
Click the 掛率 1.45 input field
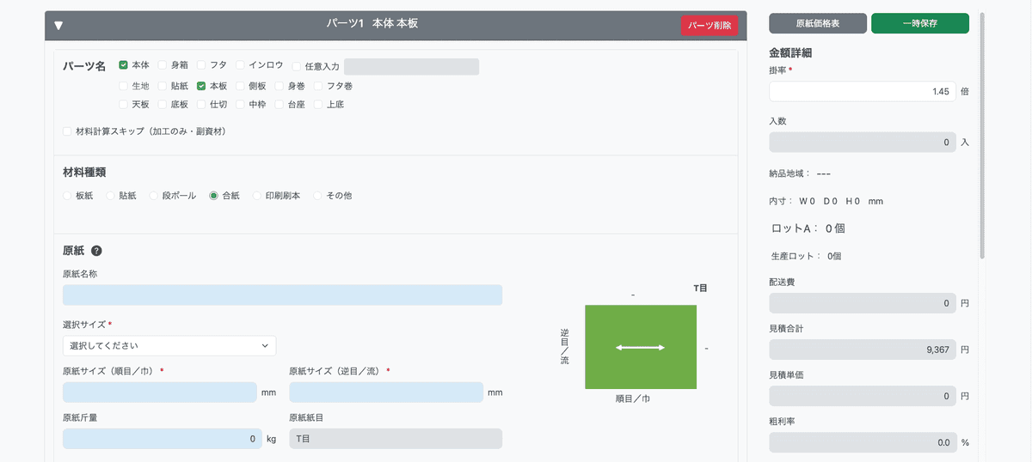(x=862, y=92)
